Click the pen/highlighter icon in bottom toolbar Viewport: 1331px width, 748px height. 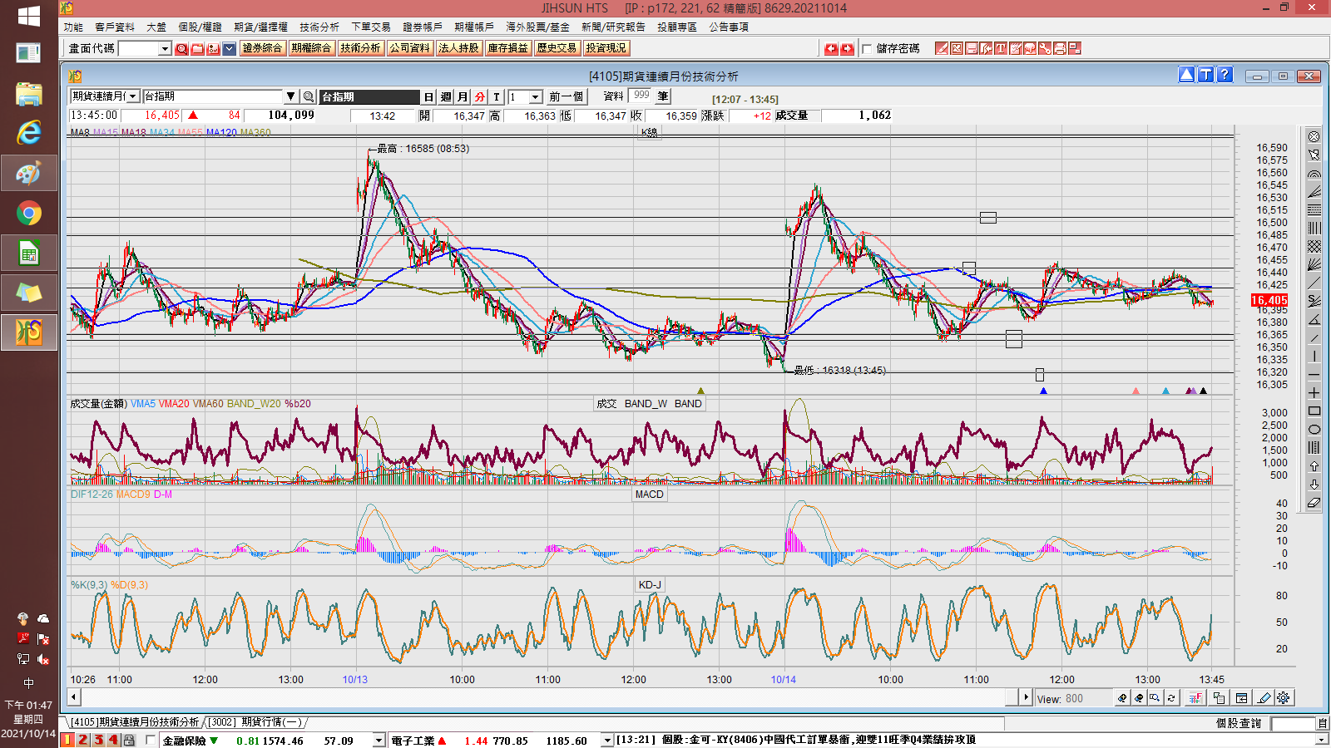pyautogui.click(x=1264, y=698)
